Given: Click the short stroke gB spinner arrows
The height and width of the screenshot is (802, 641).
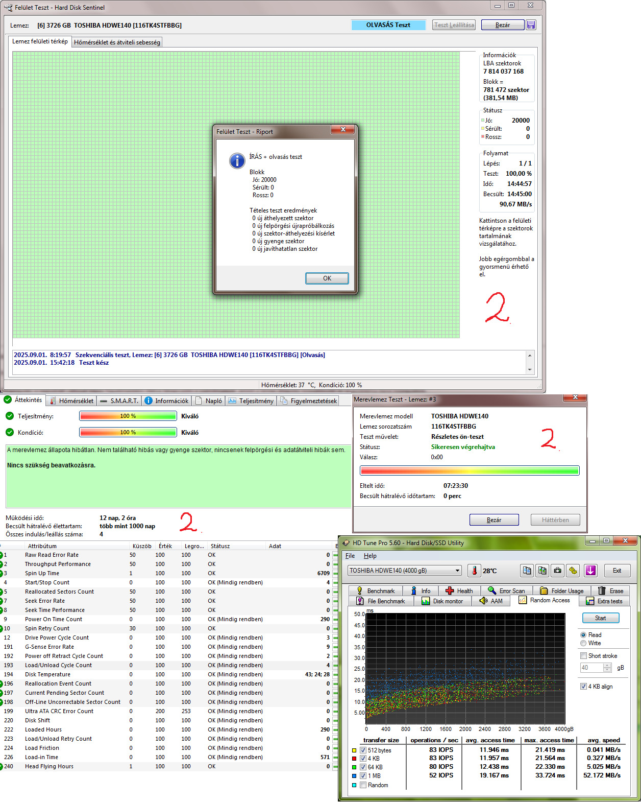Looking at the screenshot, I should 607,668.
